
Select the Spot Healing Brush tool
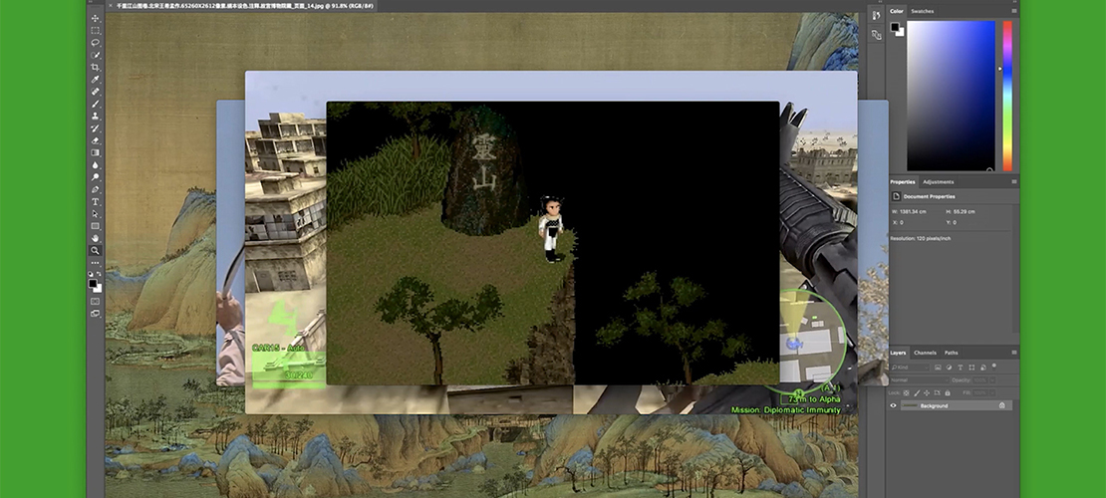point(96,92)
